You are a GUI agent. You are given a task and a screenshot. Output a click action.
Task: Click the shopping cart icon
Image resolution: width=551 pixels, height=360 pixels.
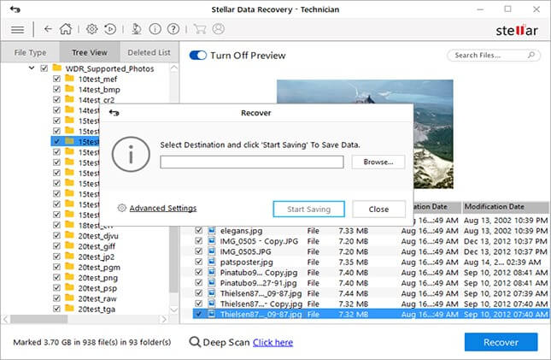200,29
